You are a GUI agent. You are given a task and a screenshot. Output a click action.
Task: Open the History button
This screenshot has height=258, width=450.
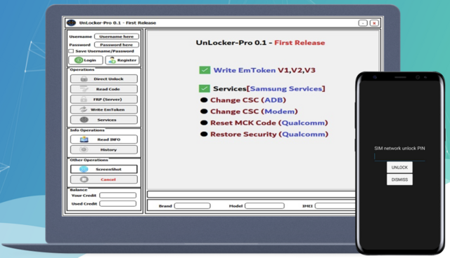(x=104, y=149)
